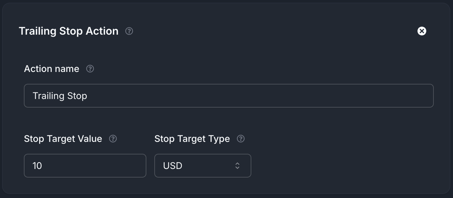Close the Trailing Stop Action panel

click(422, 31)
